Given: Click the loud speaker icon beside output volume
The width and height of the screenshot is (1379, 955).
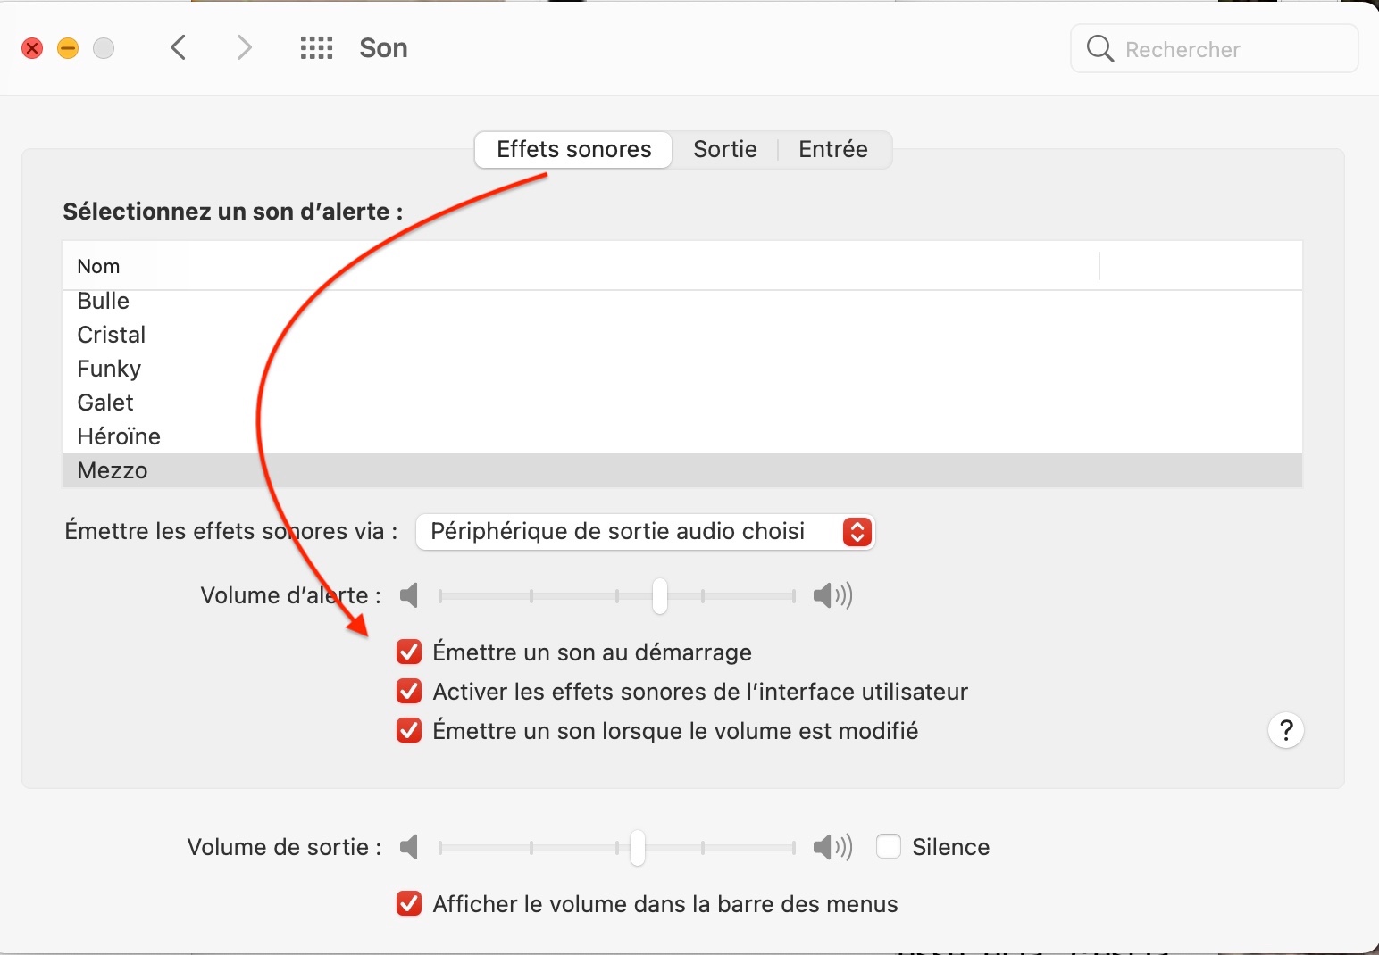Looking at the screenshot, I should point(832,847).
